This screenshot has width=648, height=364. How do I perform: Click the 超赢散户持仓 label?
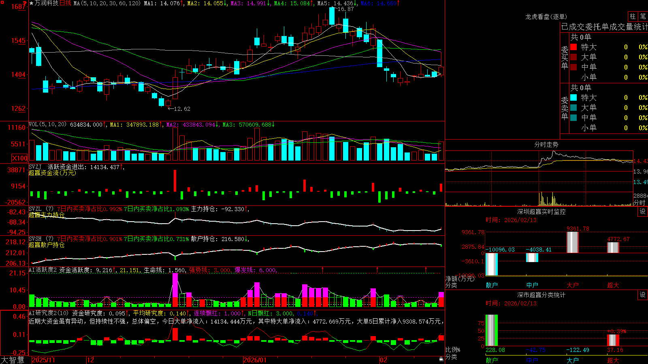tap(47, 245)
